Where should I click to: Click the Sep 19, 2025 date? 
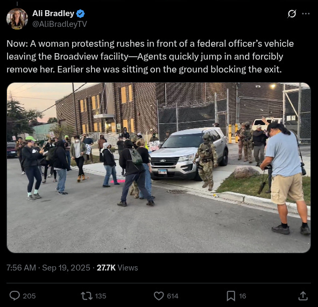66,268
